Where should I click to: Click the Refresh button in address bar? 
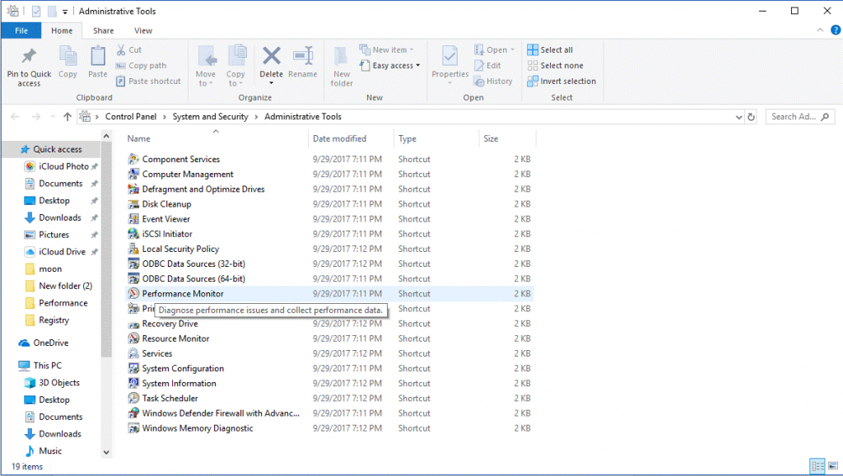click(751, 117)
